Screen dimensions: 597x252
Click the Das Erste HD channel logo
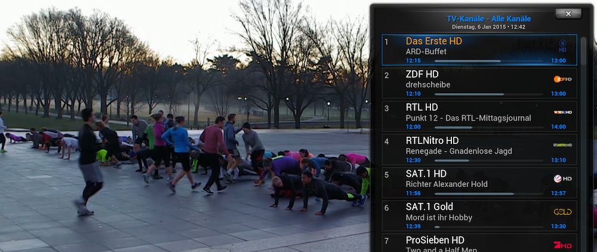(562, 46)
